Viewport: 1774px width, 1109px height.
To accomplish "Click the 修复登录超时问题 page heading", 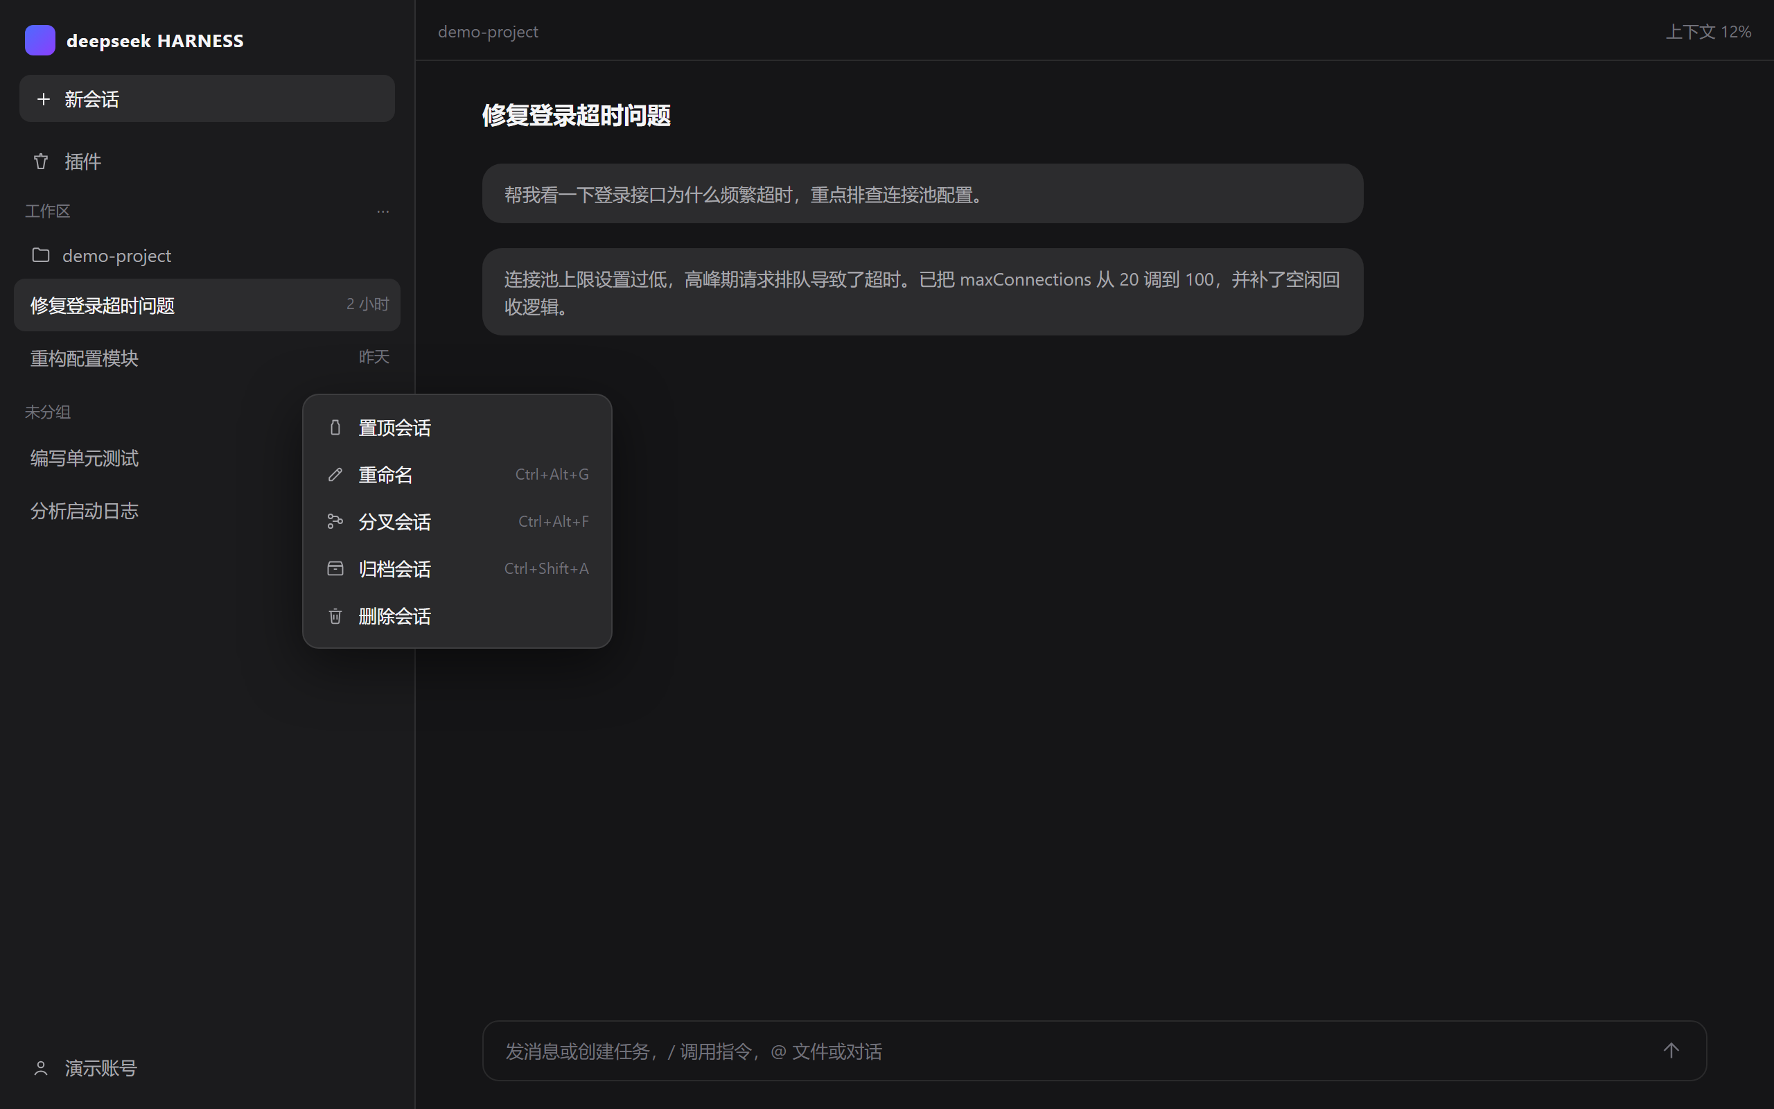I will 576,115.
